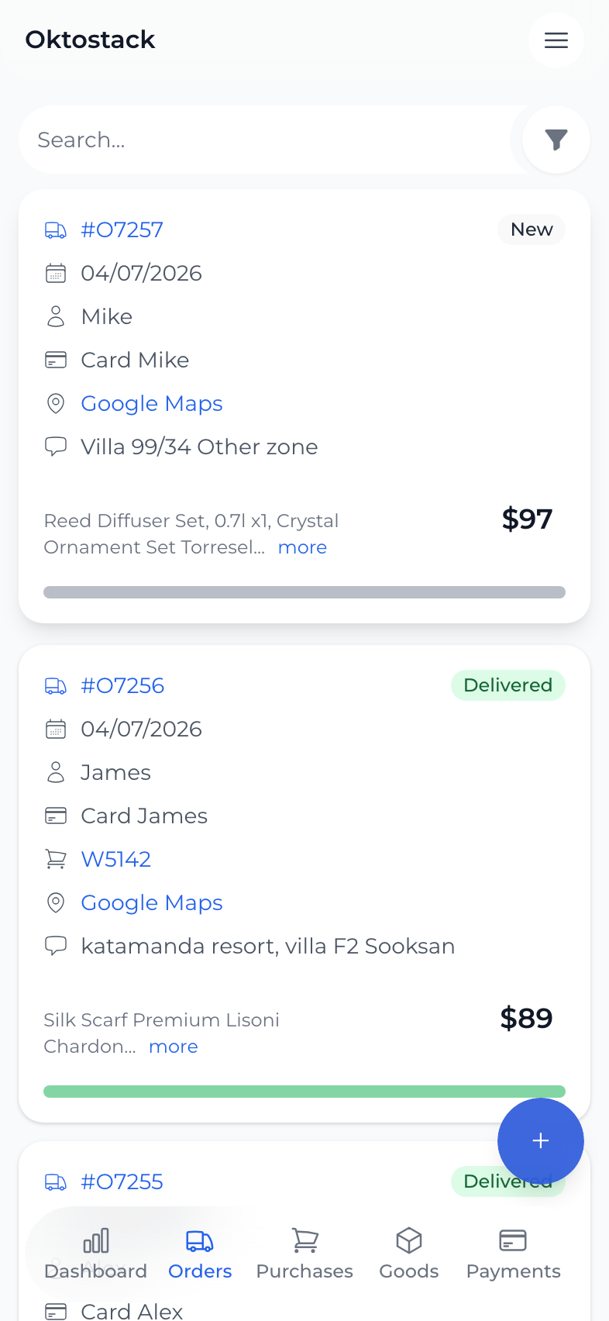
Task: Go to the Dashboard tab
Action: click(96, 1254)
